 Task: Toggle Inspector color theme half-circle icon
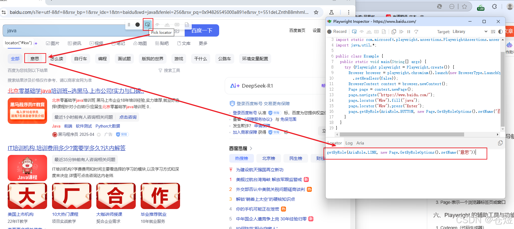(500, 32)
